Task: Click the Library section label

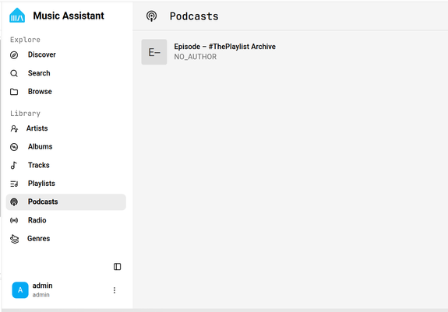Action: 25,114
